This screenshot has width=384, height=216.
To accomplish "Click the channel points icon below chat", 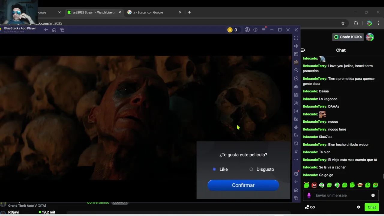I will [x=310, y=207].
